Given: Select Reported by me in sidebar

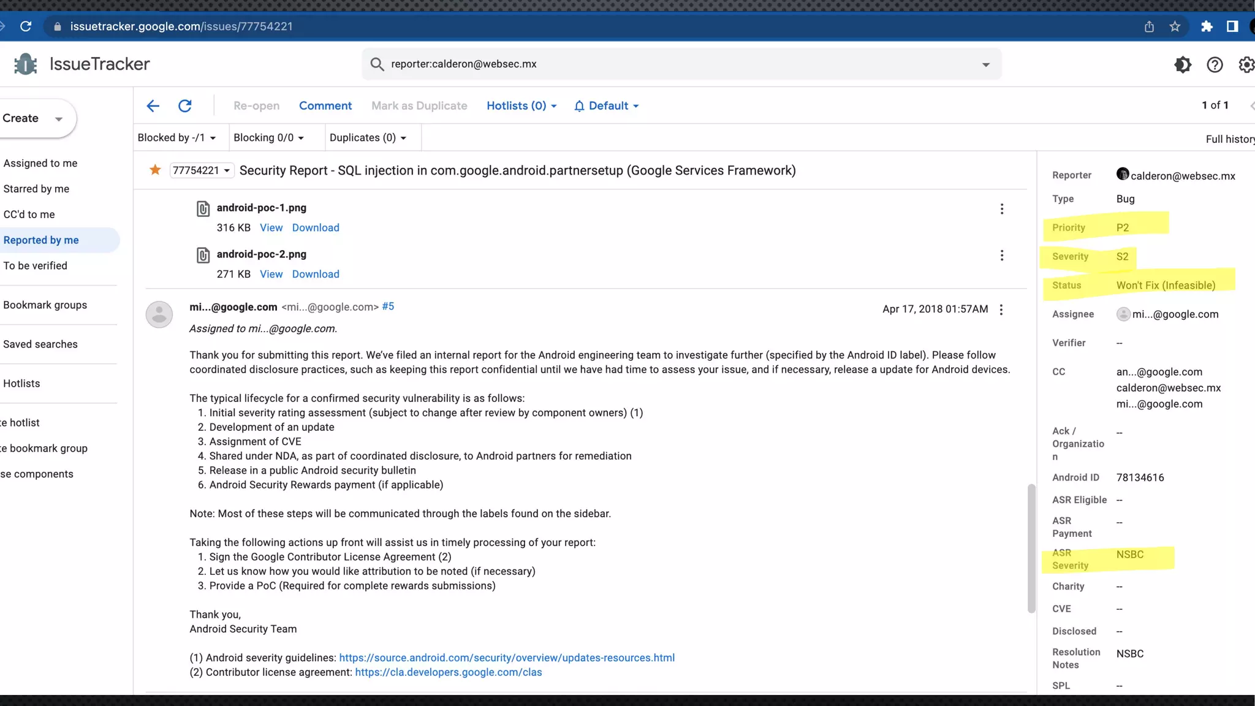Looking at the screenshot, I should (41, 240).
